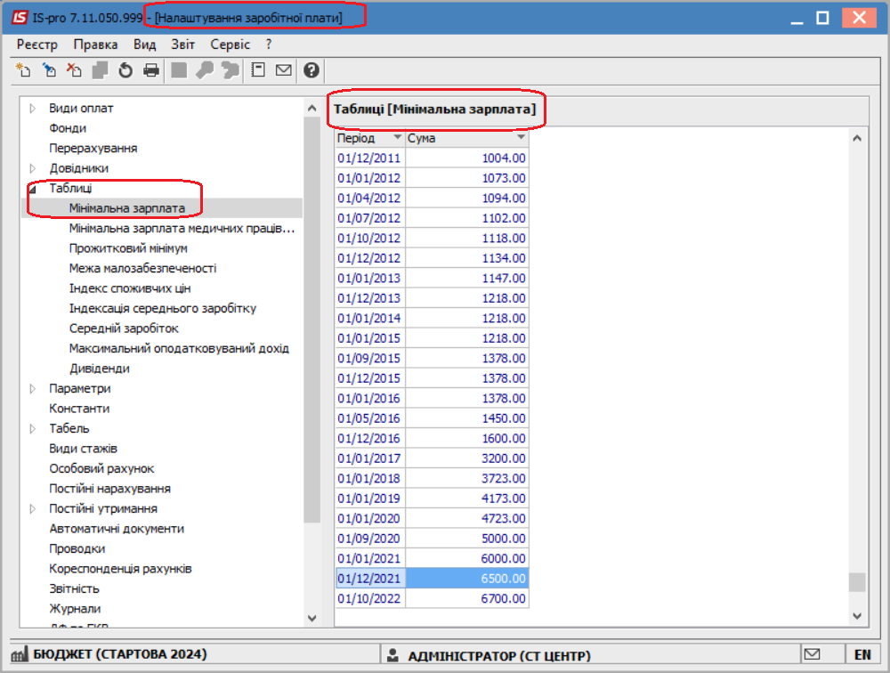Click the delete record toolbar icon
The image size is (890, 673).
pos(75,70)
